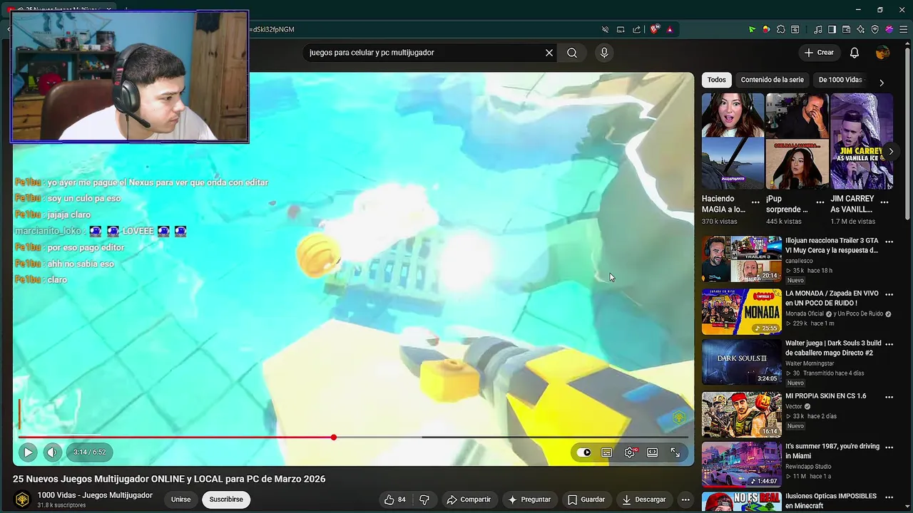Open the Crear menu
Viewport: 913px width, 513px height.
click(x=819, y=53)
